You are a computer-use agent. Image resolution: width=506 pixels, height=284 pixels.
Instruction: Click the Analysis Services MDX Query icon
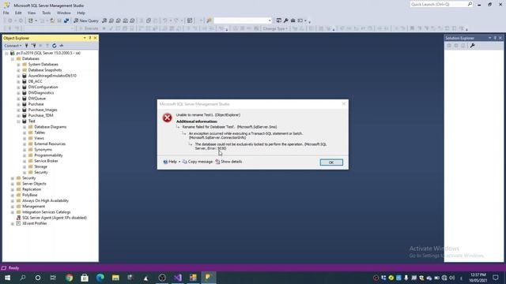pos(111,21)
